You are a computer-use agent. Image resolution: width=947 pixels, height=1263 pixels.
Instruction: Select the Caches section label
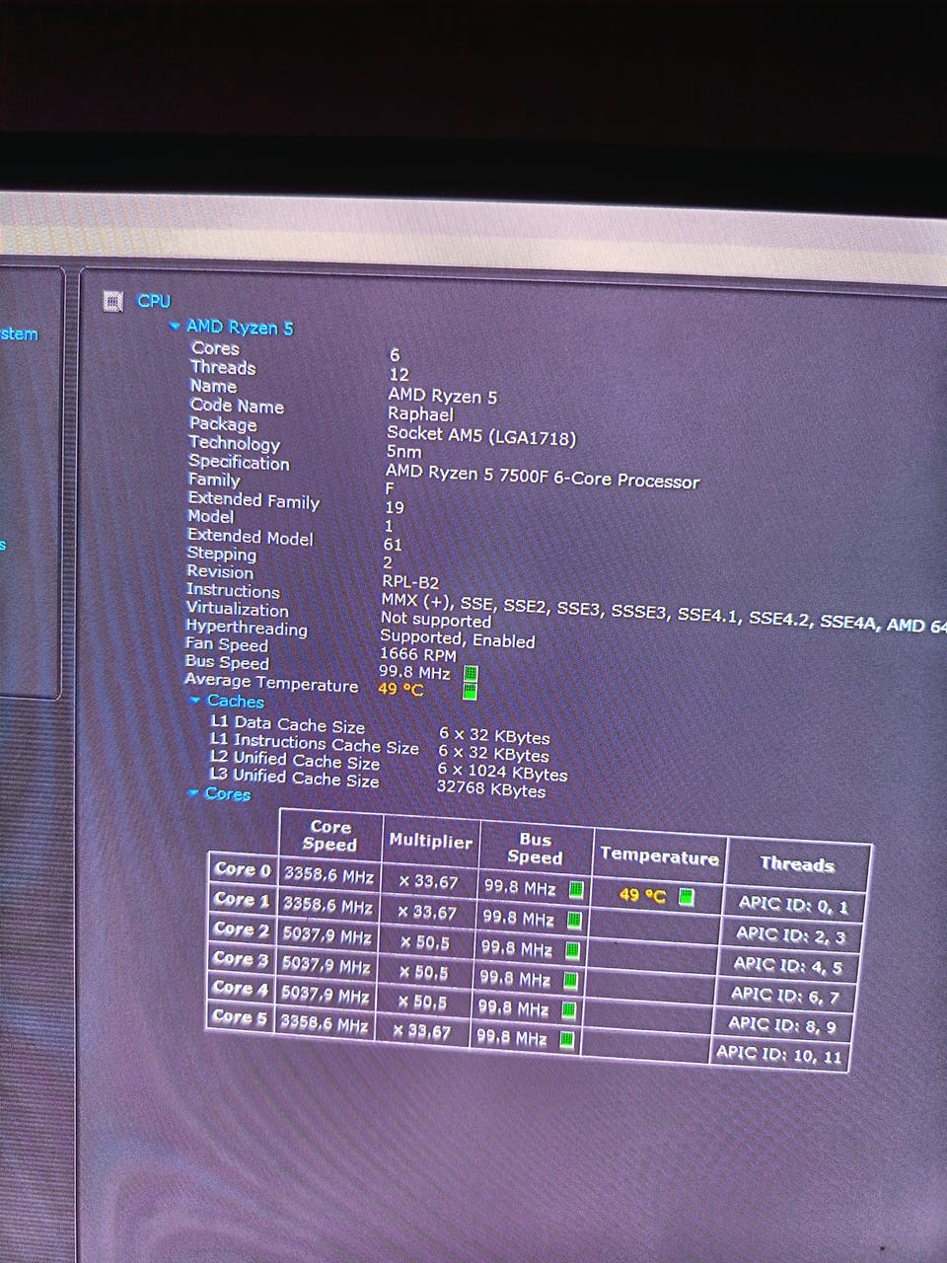tap(235, 702)
